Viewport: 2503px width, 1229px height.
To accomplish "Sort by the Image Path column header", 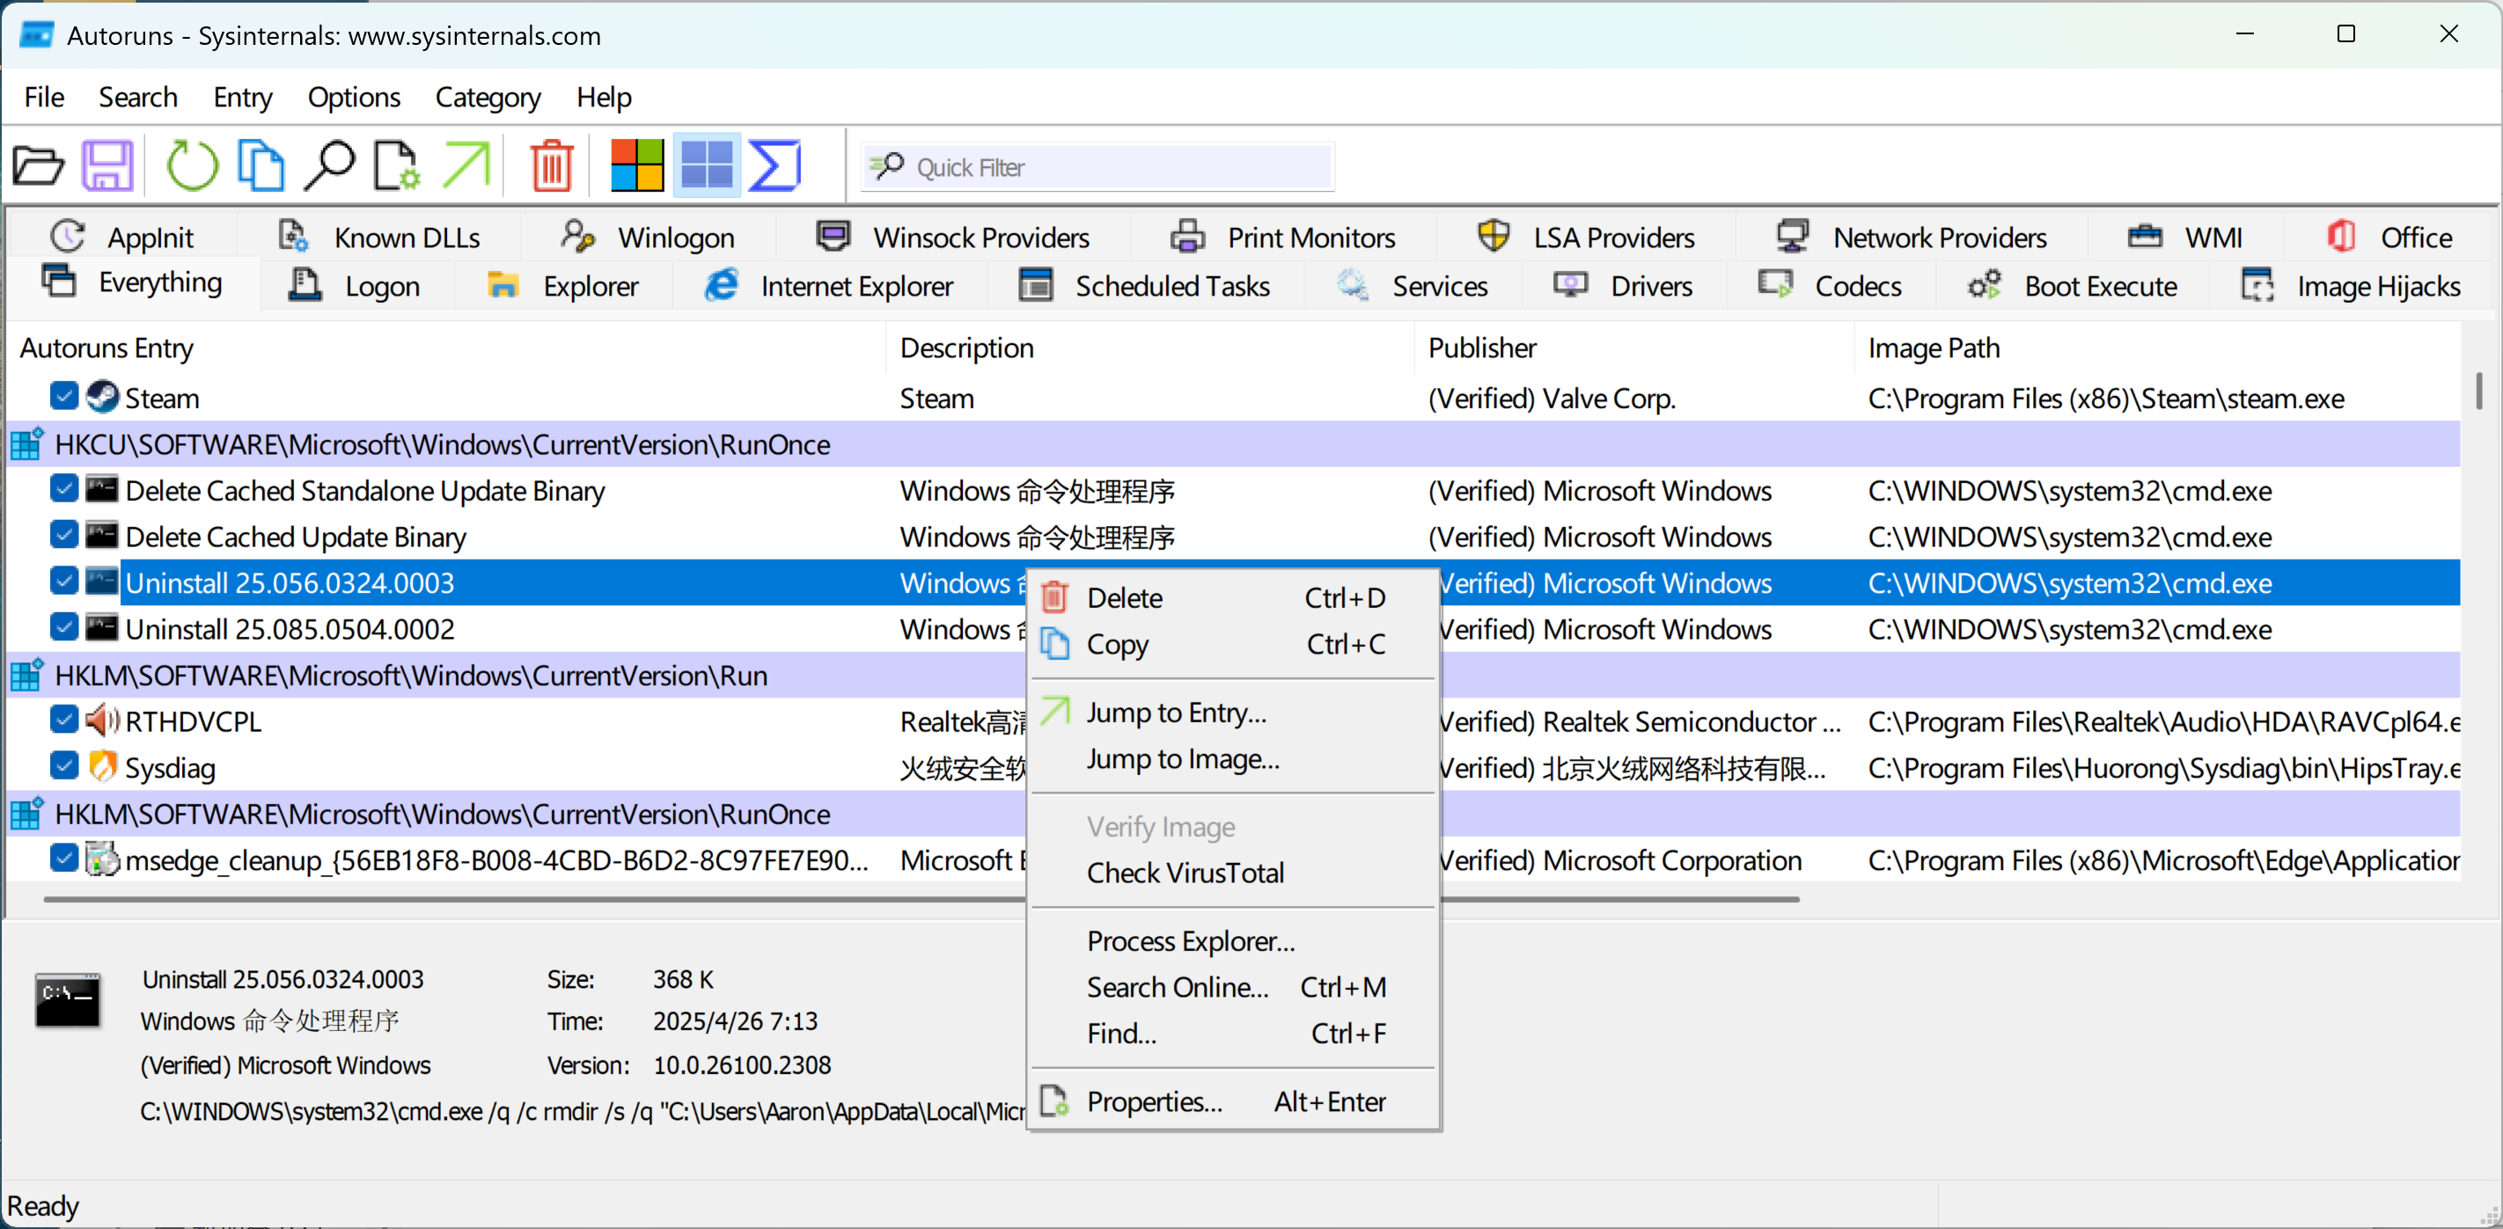I will (2157, 347).
